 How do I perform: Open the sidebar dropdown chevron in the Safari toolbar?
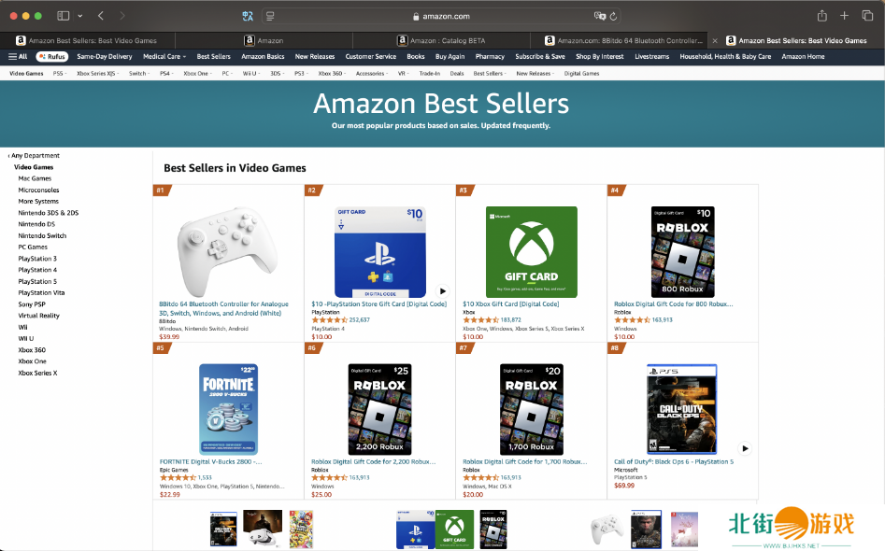[x=80, y=16]
